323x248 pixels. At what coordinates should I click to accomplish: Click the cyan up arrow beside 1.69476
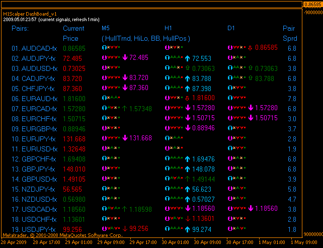(187, 159)
